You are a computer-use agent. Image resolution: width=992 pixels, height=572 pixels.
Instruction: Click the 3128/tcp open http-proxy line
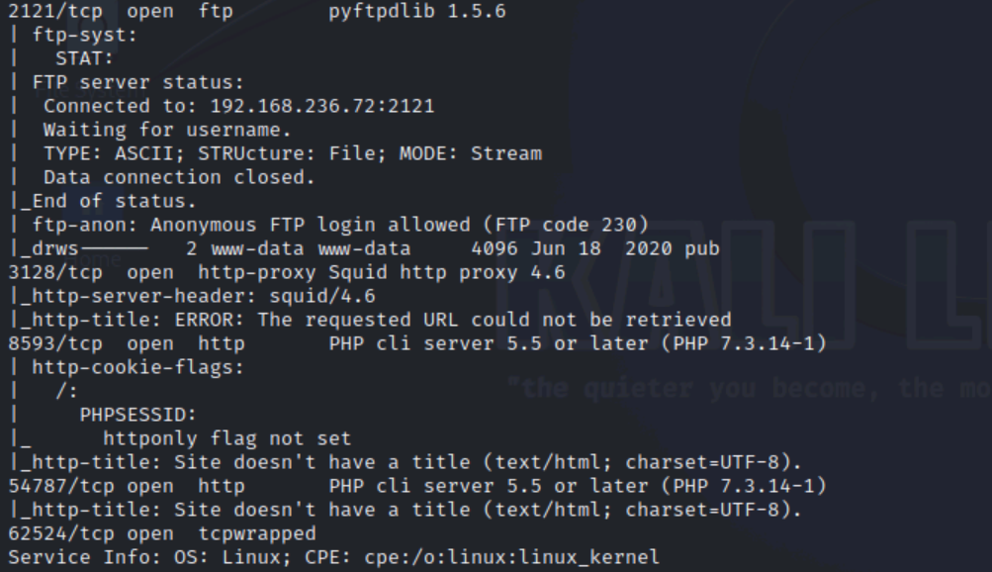tap(287, 273)
